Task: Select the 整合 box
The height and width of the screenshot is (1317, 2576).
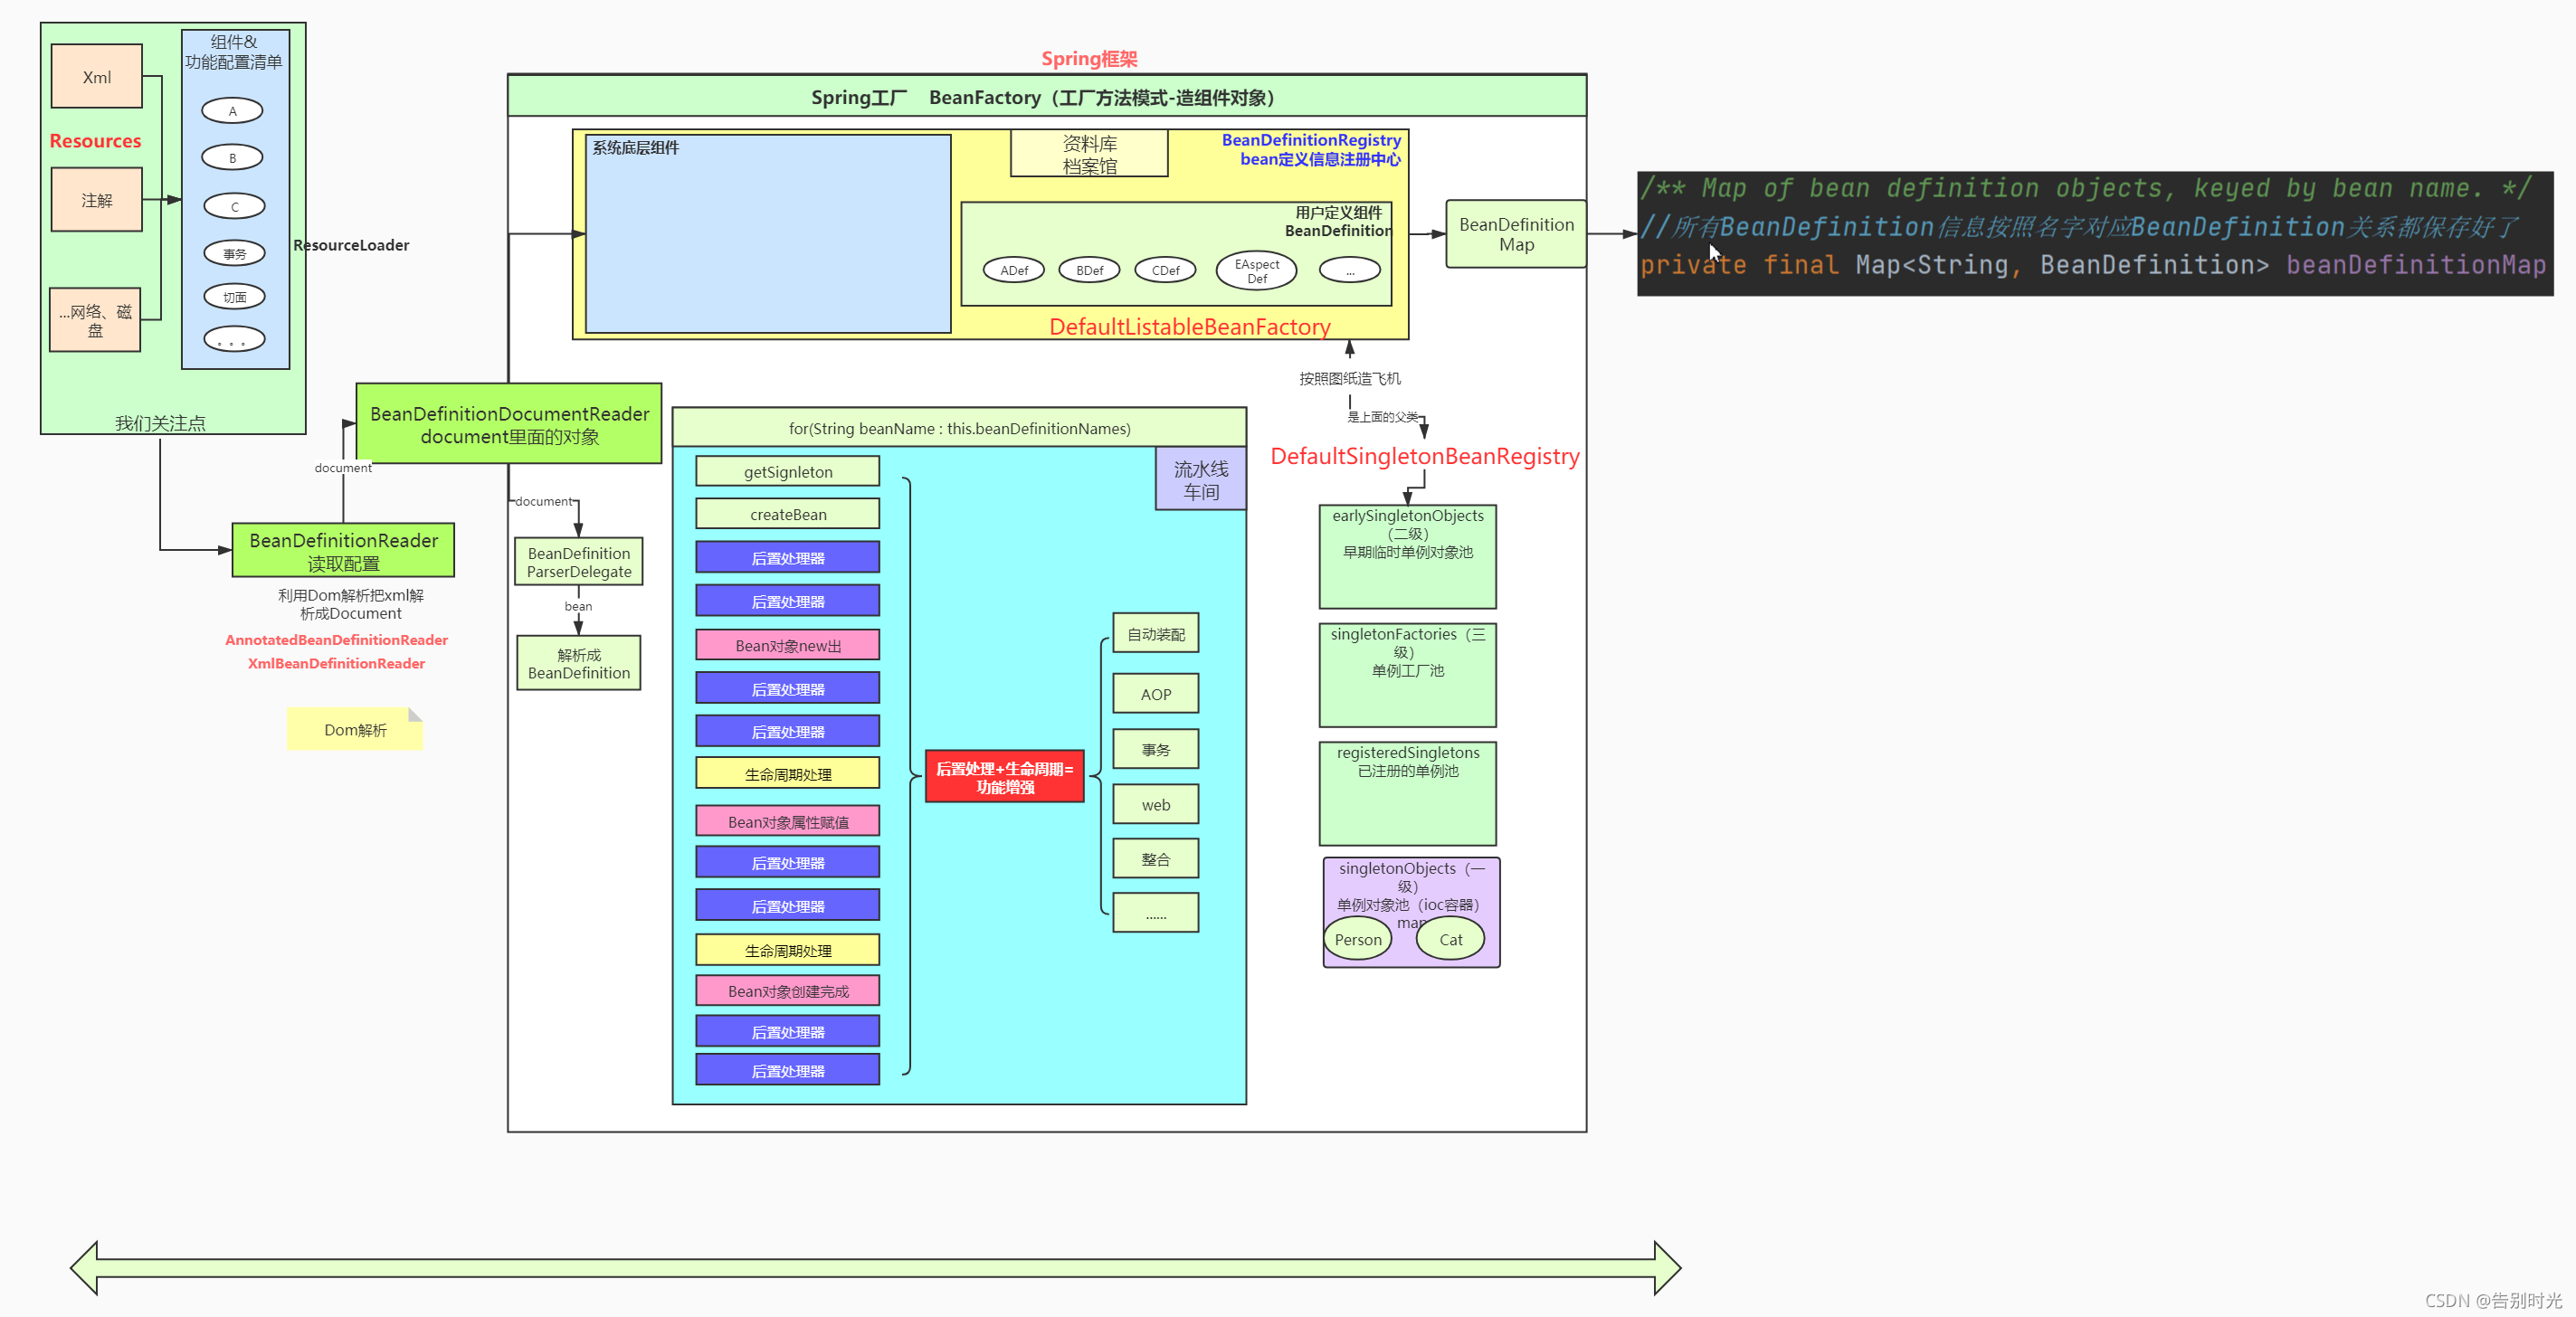Action: (1156, 859)
